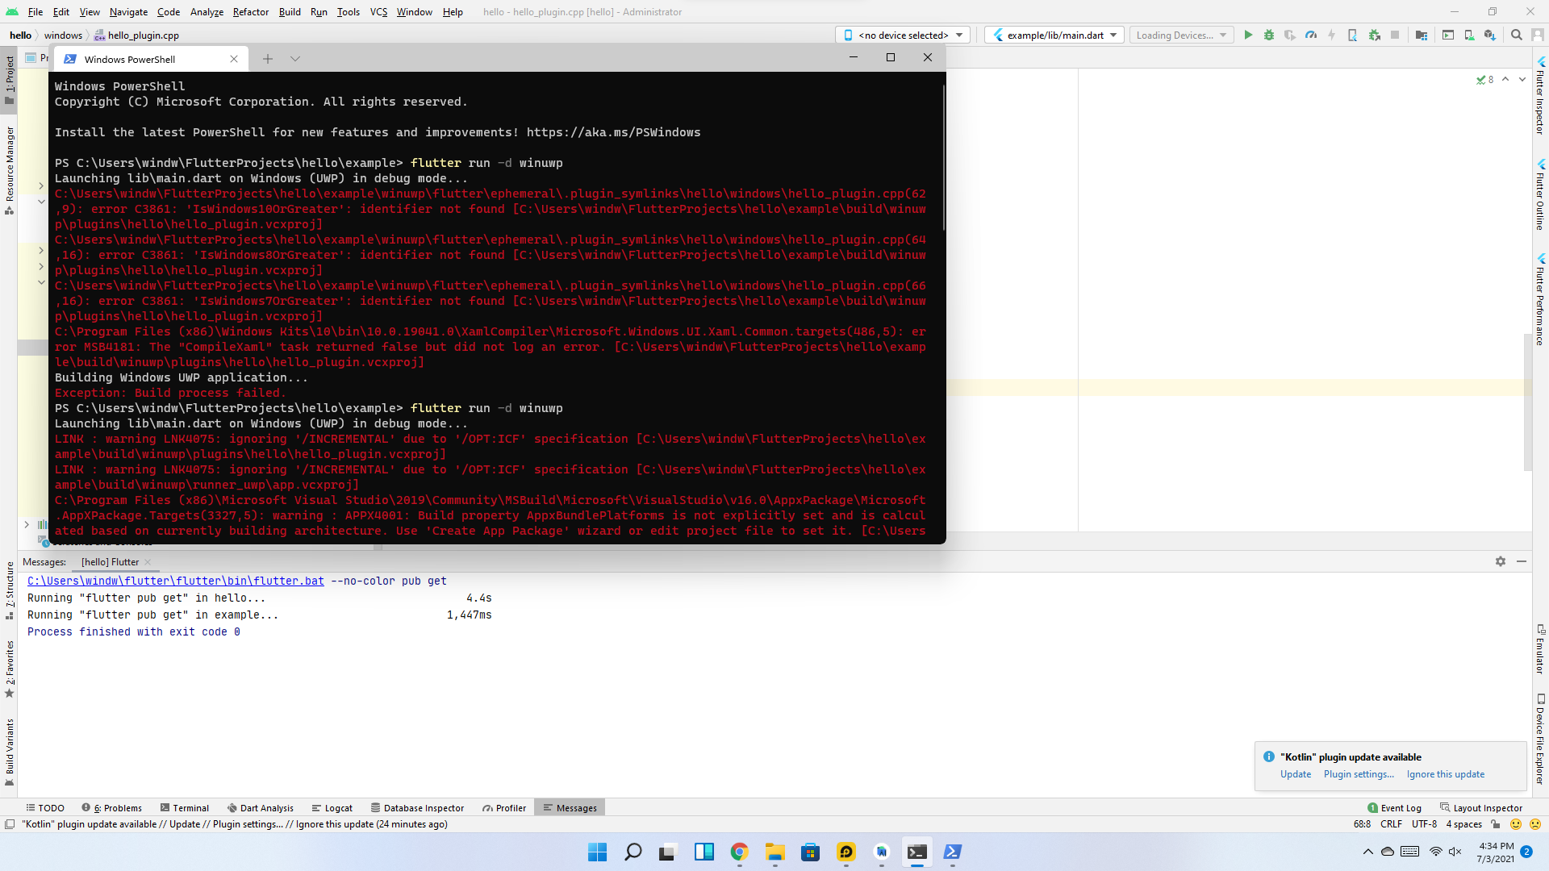Select the [hello] Flutter messages tab
This screenshot has width=1549, height=871.
click(x=109, y=561)
